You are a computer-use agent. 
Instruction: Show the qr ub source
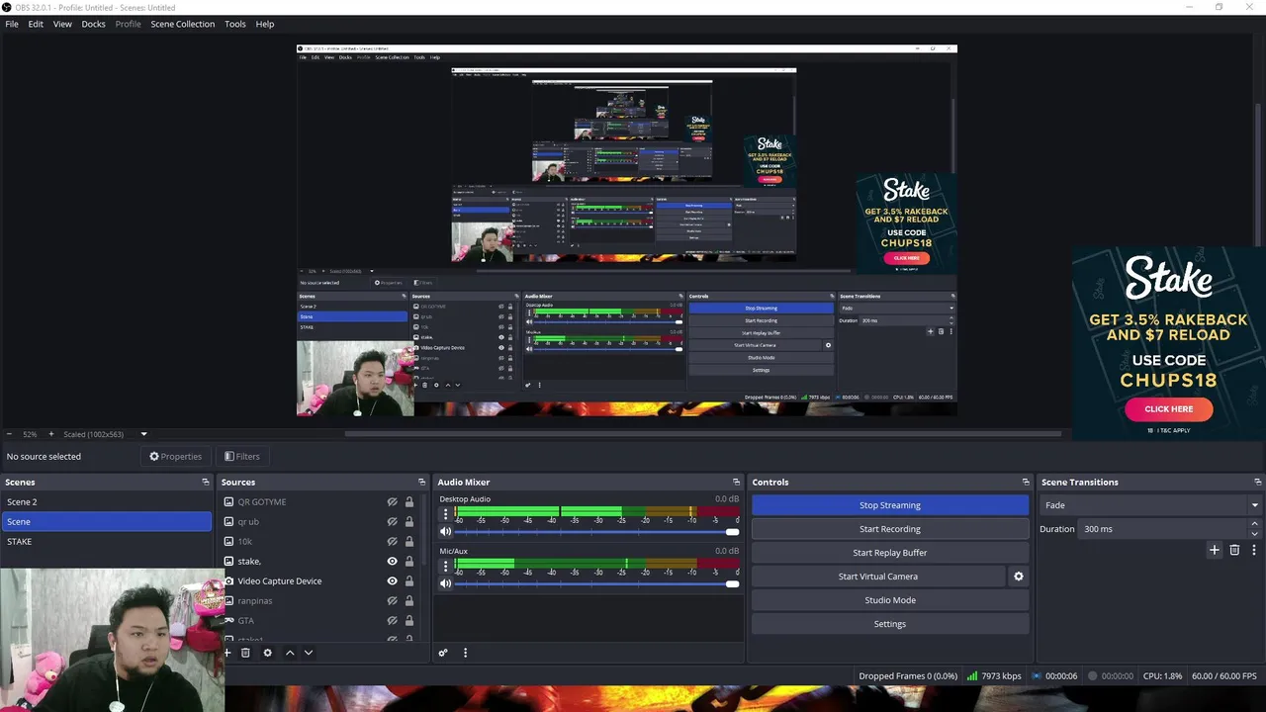(392, 522)
